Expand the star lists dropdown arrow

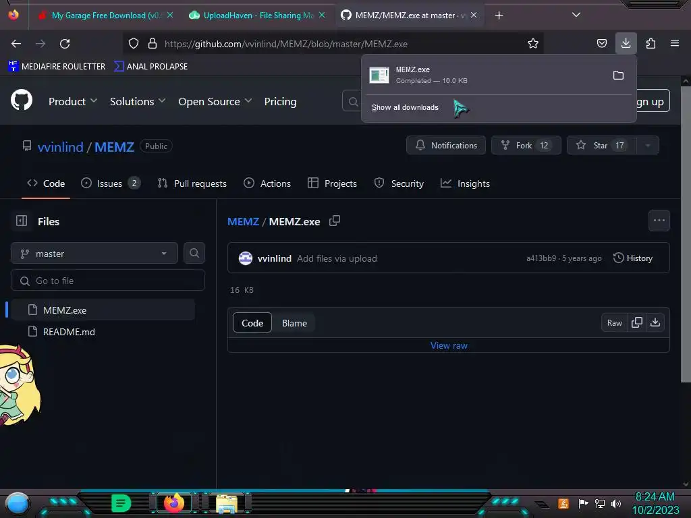coord(648,146)
